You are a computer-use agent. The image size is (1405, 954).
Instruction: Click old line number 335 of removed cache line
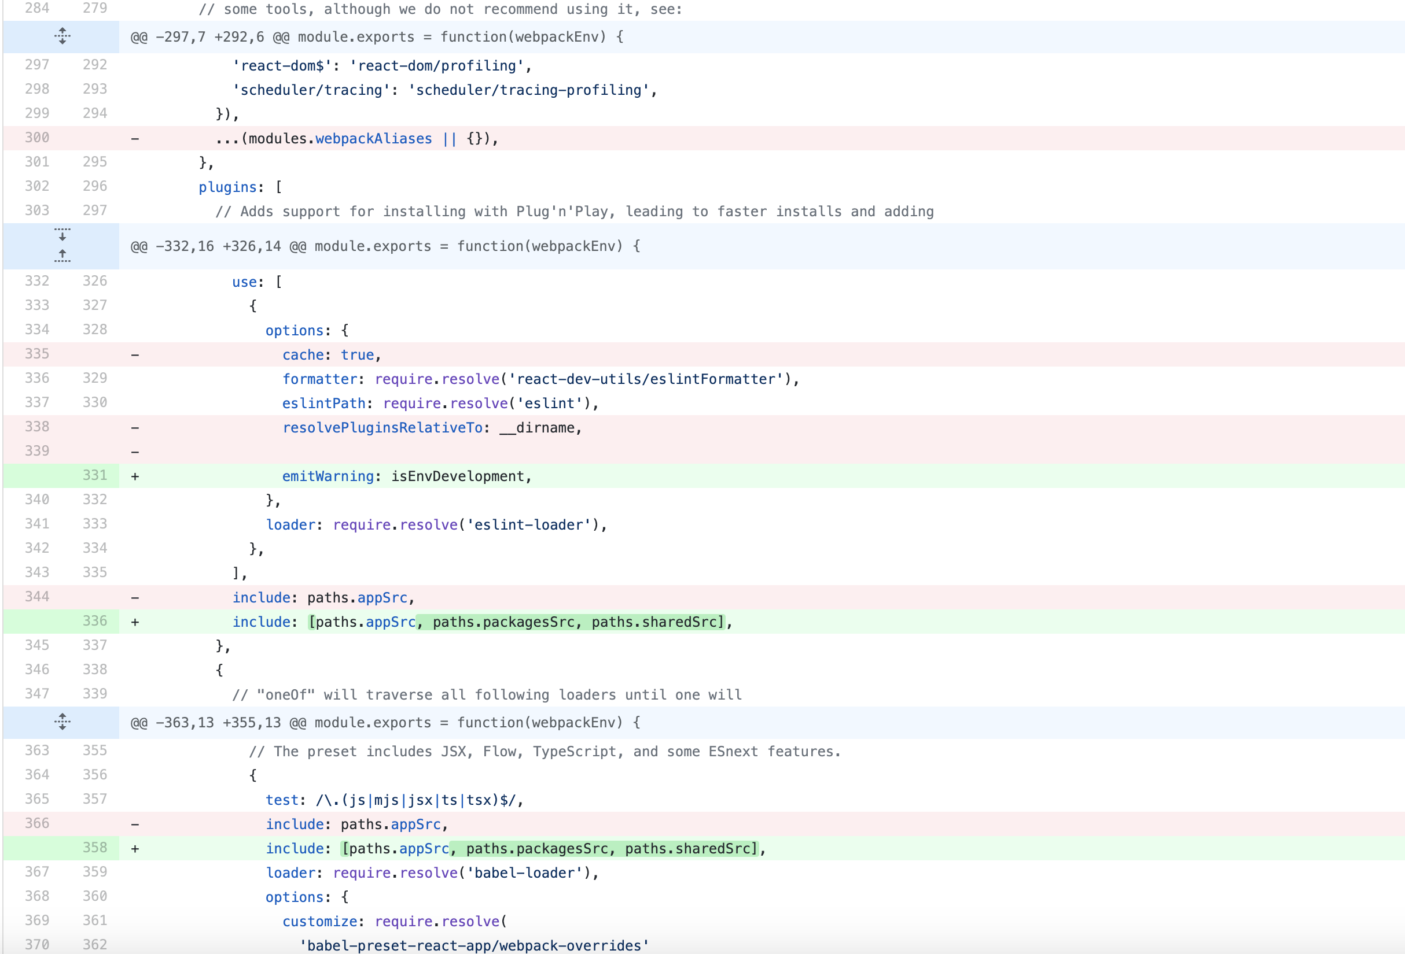[37, 354]
